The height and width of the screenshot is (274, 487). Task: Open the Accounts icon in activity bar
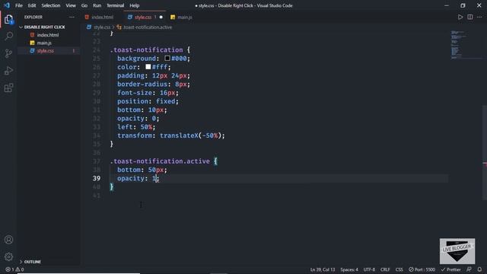pyautogui.click(x=8, y=240)
